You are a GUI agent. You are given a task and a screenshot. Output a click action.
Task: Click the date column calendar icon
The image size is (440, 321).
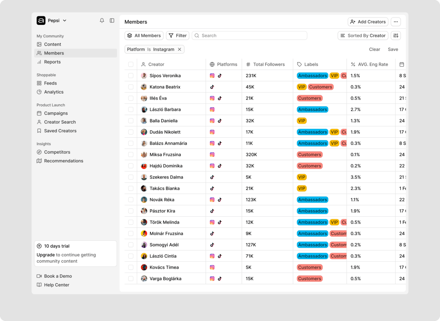pos(402,64)
